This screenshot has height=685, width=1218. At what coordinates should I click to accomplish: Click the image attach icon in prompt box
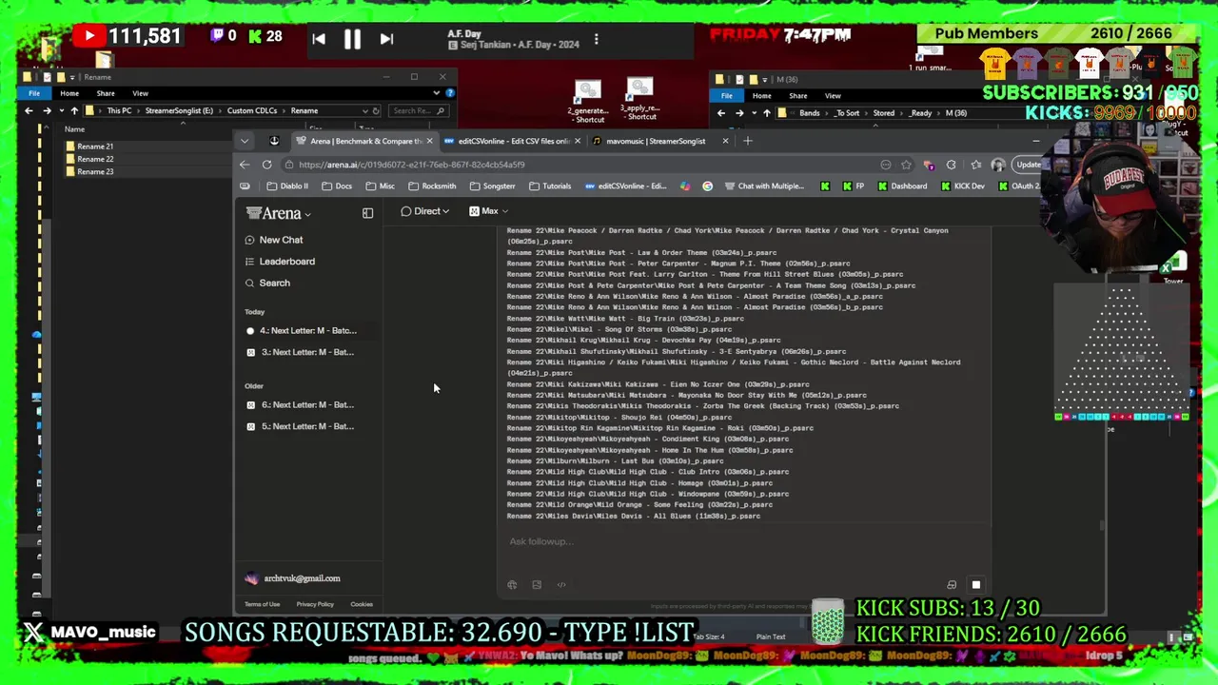[537, 585]
